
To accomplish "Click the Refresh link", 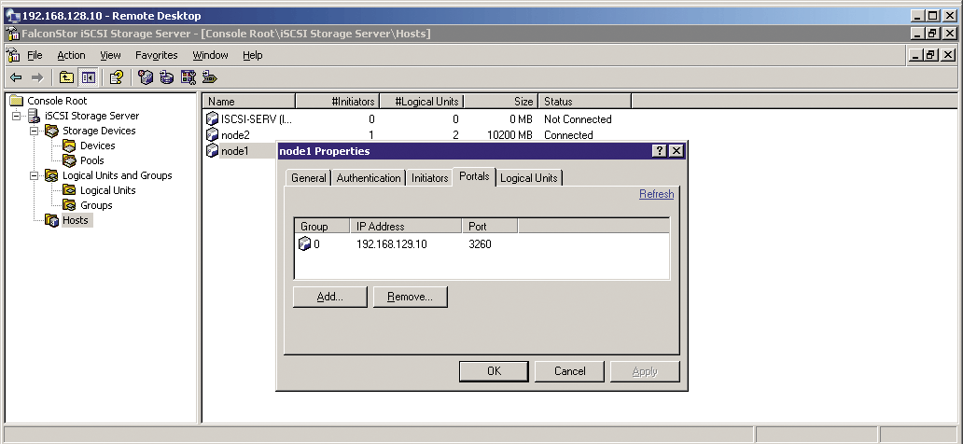I will (x=657, y=194).
